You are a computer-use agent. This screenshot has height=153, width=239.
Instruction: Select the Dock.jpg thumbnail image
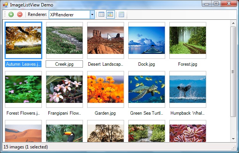coord(147,40)
